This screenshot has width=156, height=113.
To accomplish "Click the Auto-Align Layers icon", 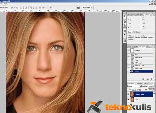I will tap(51, 7).
